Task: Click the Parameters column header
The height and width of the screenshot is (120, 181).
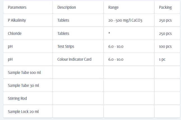Action: click(17, 7)
